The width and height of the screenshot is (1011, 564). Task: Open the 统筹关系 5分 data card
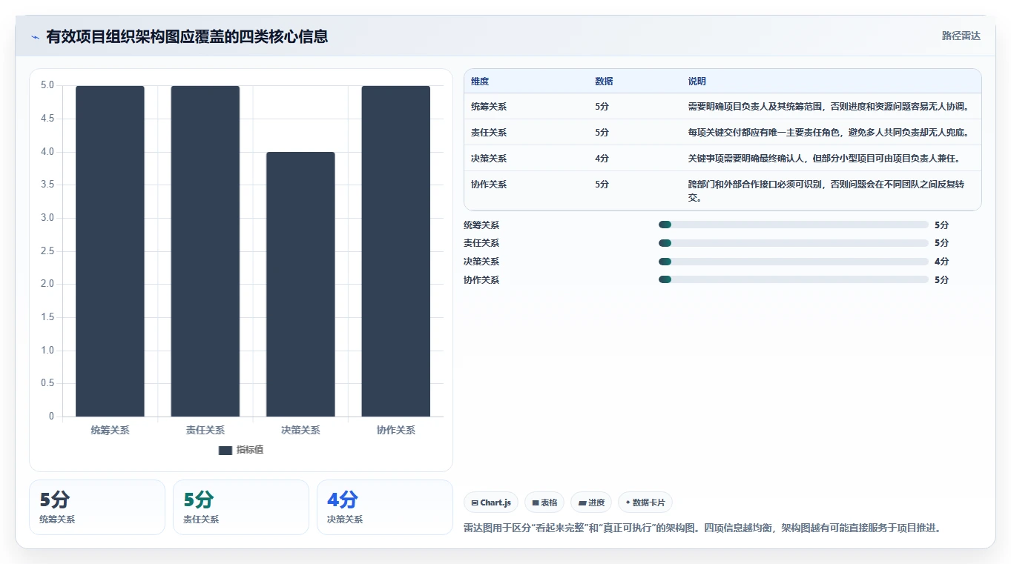click(97, 507)
